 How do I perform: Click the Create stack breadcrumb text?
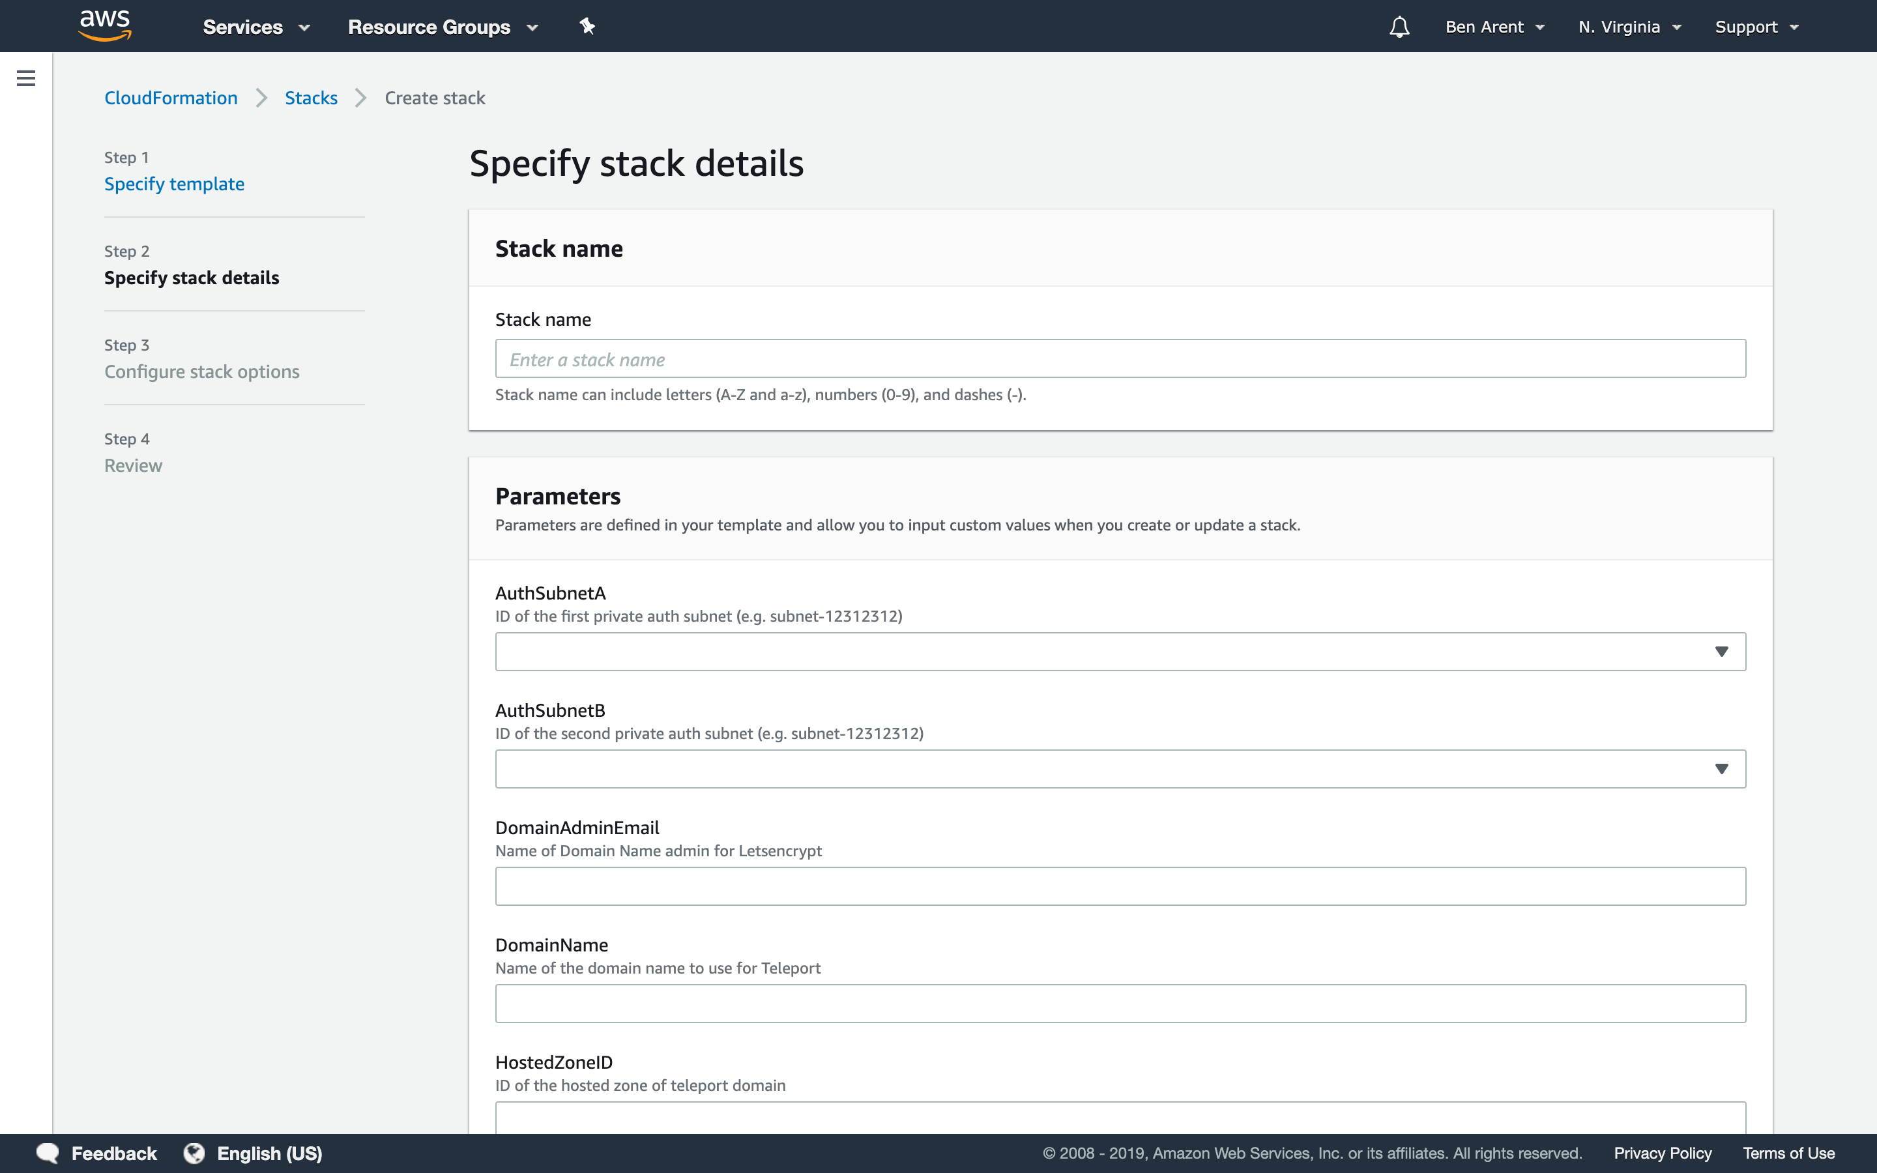point(434,98)
